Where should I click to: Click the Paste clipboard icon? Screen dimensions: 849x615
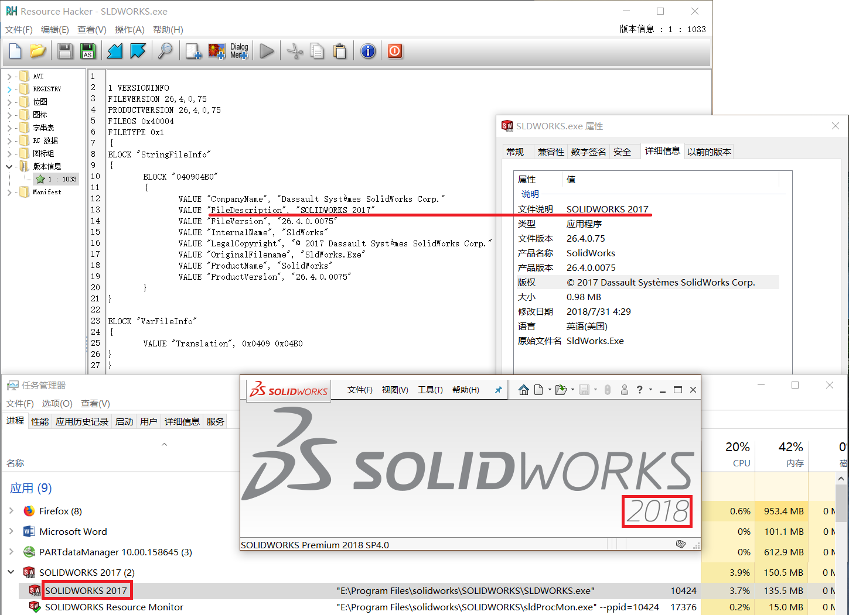pos(340,51)
